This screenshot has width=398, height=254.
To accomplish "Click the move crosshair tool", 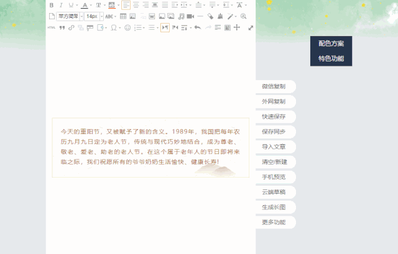I will pyautogui.click(x=237, y=27).
